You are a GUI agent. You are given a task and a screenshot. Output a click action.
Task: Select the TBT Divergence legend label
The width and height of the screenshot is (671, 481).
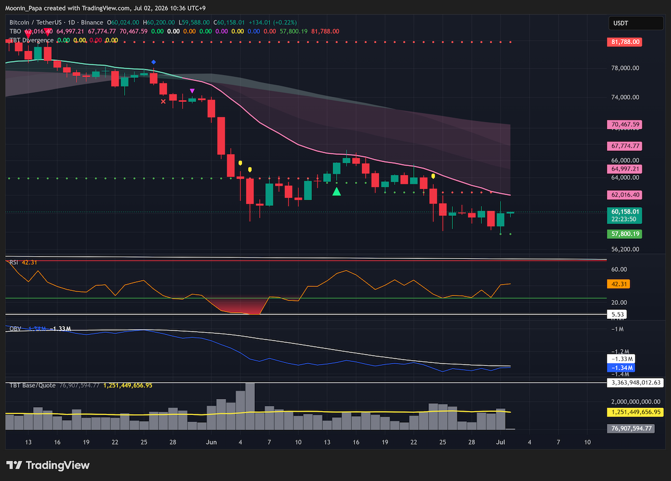31,40
